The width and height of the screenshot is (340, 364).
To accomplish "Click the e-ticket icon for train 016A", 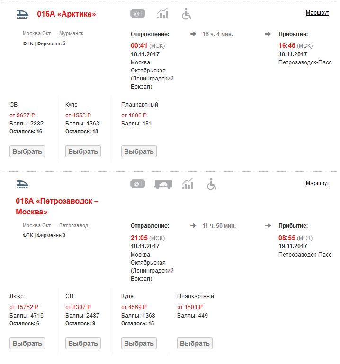I will tap(137, 14).
